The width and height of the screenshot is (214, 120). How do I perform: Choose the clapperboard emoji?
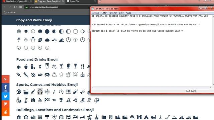pos(26,92)
